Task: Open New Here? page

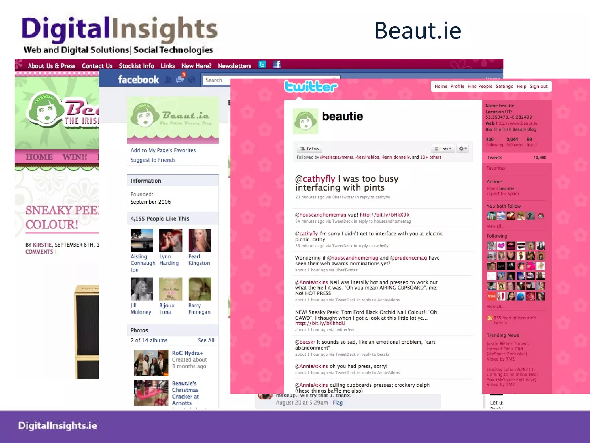Action: (196, 66)
